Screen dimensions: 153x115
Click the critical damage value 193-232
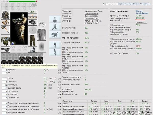click(140, 18)
